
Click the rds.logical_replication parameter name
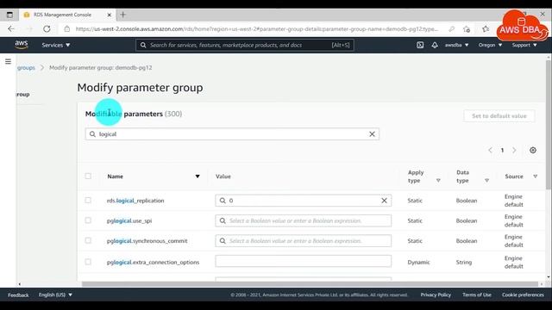135,201
